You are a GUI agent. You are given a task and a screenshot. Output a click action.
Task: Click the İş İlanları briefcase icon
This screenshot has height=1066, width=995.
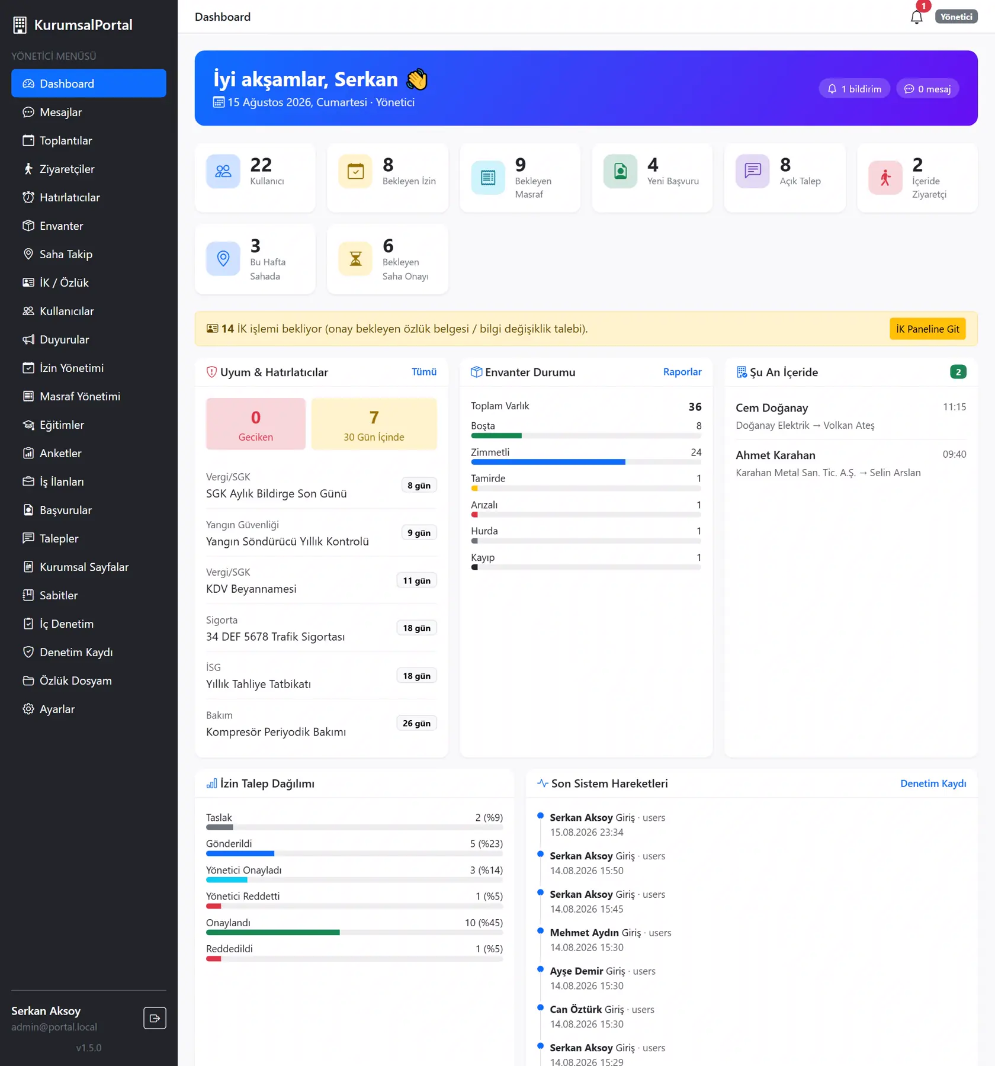28,481
